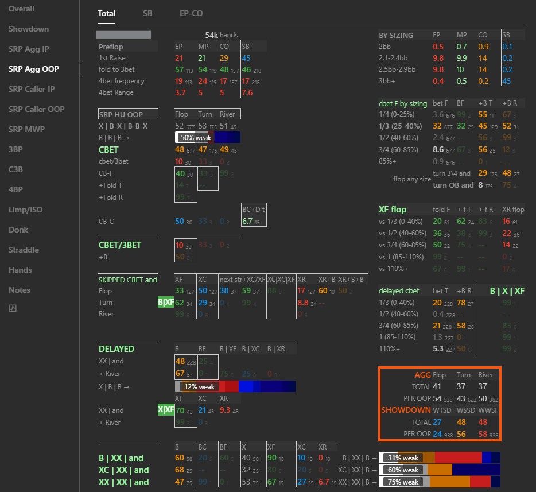Click the XX | XX | and row label
This screenshot has width=536, height=492.
123,482
